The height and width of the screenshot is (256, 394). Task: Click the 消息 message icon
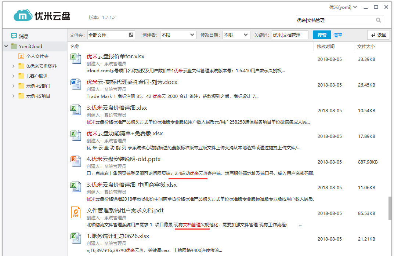(x=14, y=36)
